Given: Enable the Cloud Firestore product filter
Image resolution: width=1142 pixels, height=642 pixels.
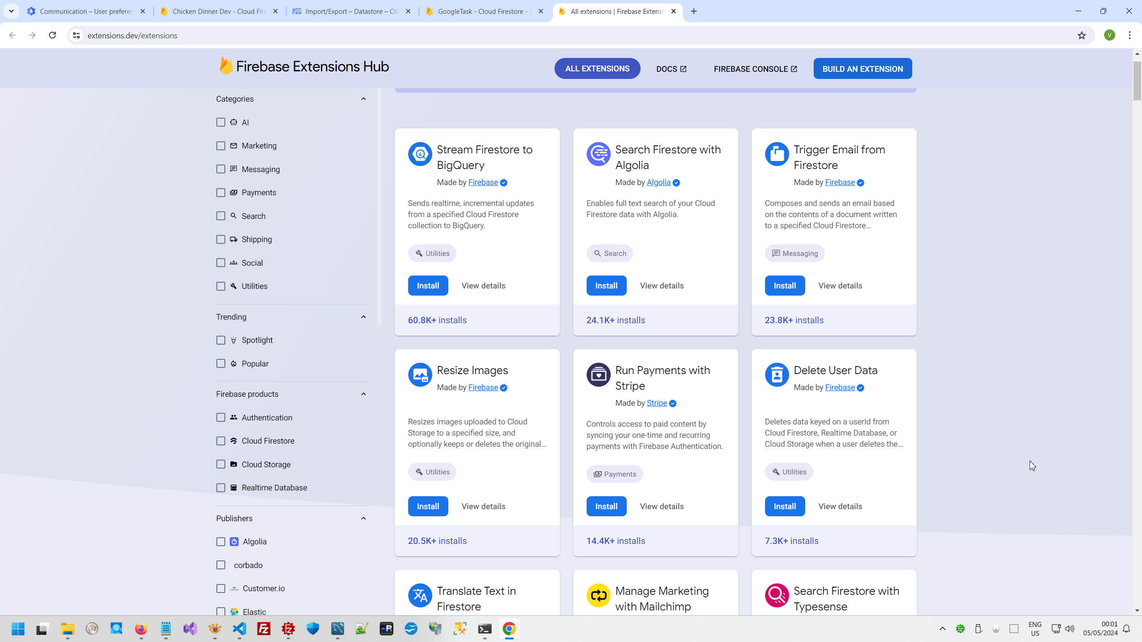Looking at the screenshot, I should (x=221, y=441).
